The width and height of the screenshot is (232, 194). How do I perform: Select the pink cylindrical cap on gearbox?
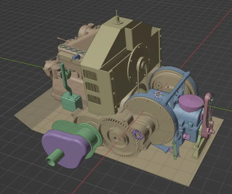tap(191, 103)
